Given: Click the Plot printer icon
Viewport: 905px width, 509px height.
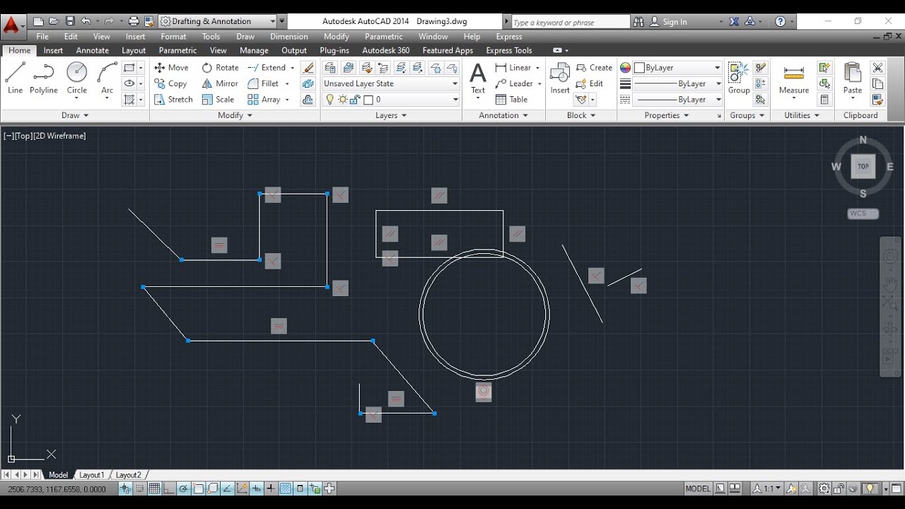Looking at the screenshot, I should [133, 21].
